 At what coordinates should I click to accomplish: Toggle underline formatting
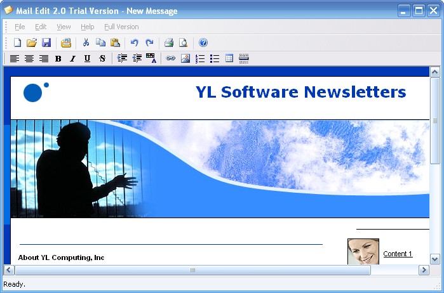point(87,58)
